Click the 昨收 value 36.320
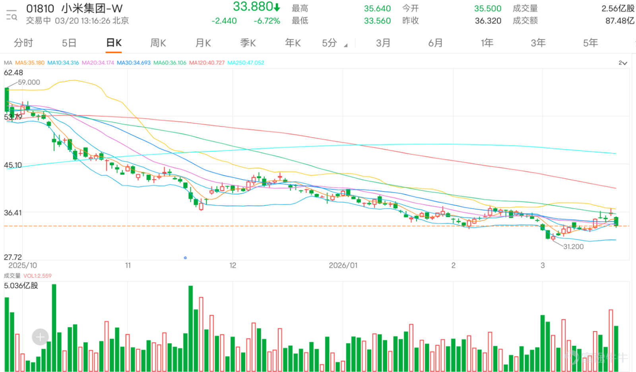Image resolution: width=636 pixels, height=372 pixels. tap(488, 21)
